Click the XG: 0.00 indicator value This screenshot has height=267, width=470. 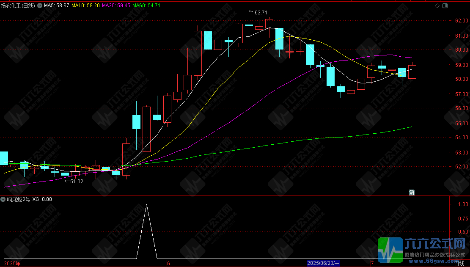tap(42, 199)
